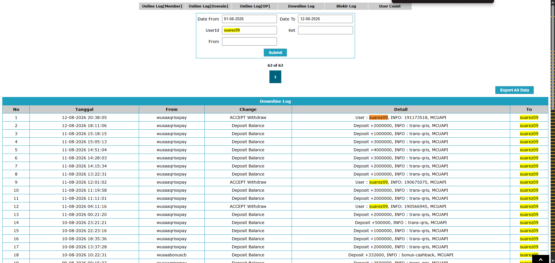Select page 1 in pagination
This screenshot has width=555, height=263.
(275, 77)
